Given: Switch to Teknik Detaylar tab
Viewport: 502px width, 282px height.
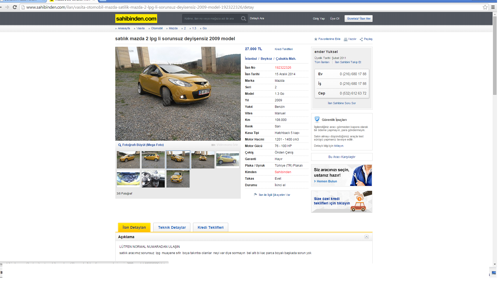Looking at the screenshot, I should pos(172,227).
